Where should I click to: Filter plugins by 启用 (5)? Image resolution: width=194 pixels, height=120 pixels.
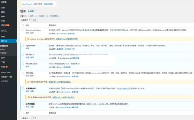(x=33, y=16)
